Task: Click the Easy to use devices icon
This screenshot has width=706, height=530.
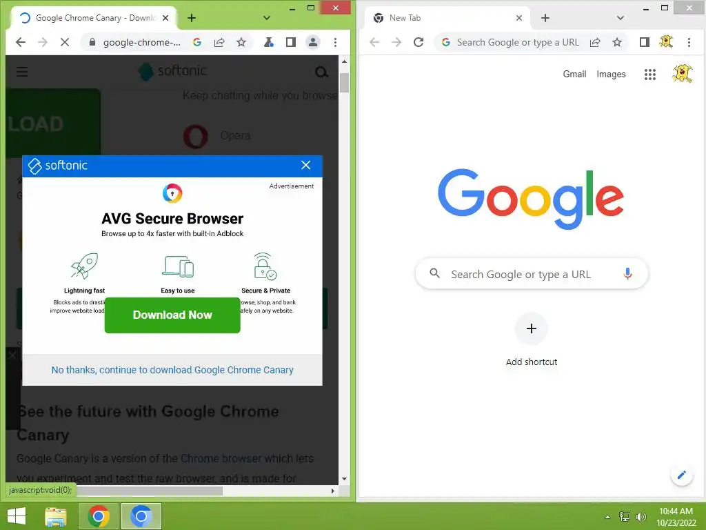Action: click(178, 266)
